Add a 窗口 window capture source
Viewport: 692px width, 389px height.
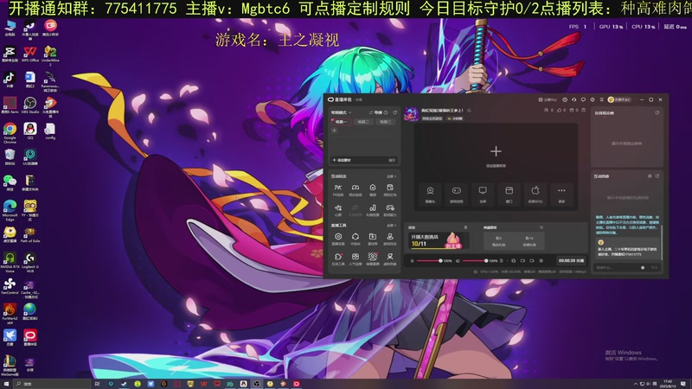(509, 194)
